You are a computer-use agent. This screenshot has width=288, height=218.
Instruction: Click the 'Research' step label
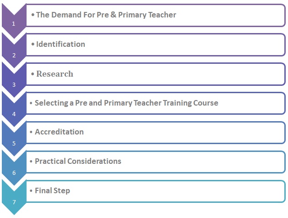click(x=54, y=73)
